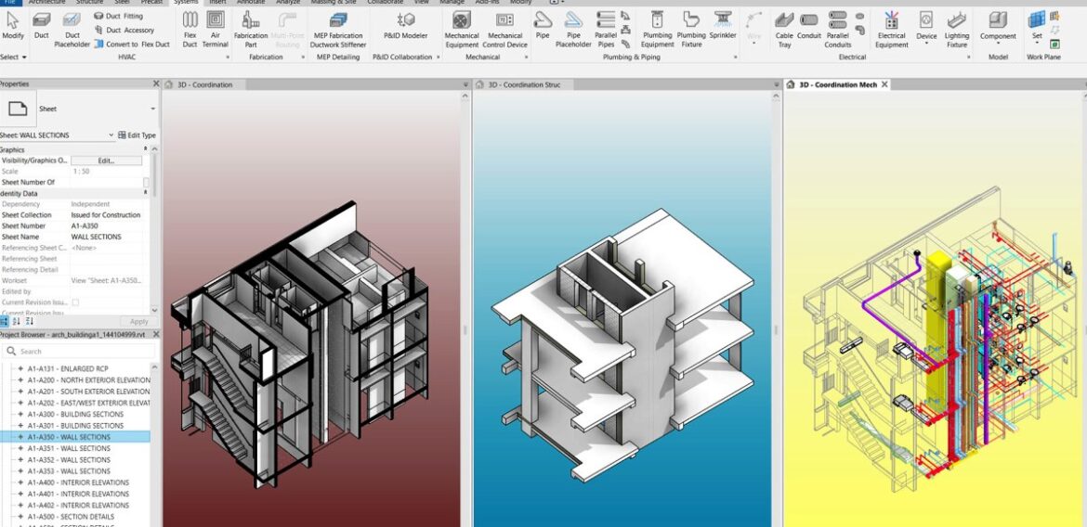Switch to the Insert ribbon tab
This screenshot has width=1087, height=527.
click(x=217, y=2)
